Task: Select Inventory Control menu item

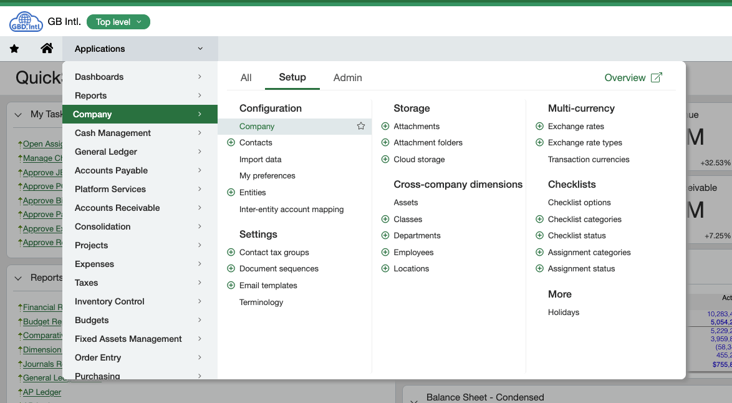Action: click(x=140, y=302)
